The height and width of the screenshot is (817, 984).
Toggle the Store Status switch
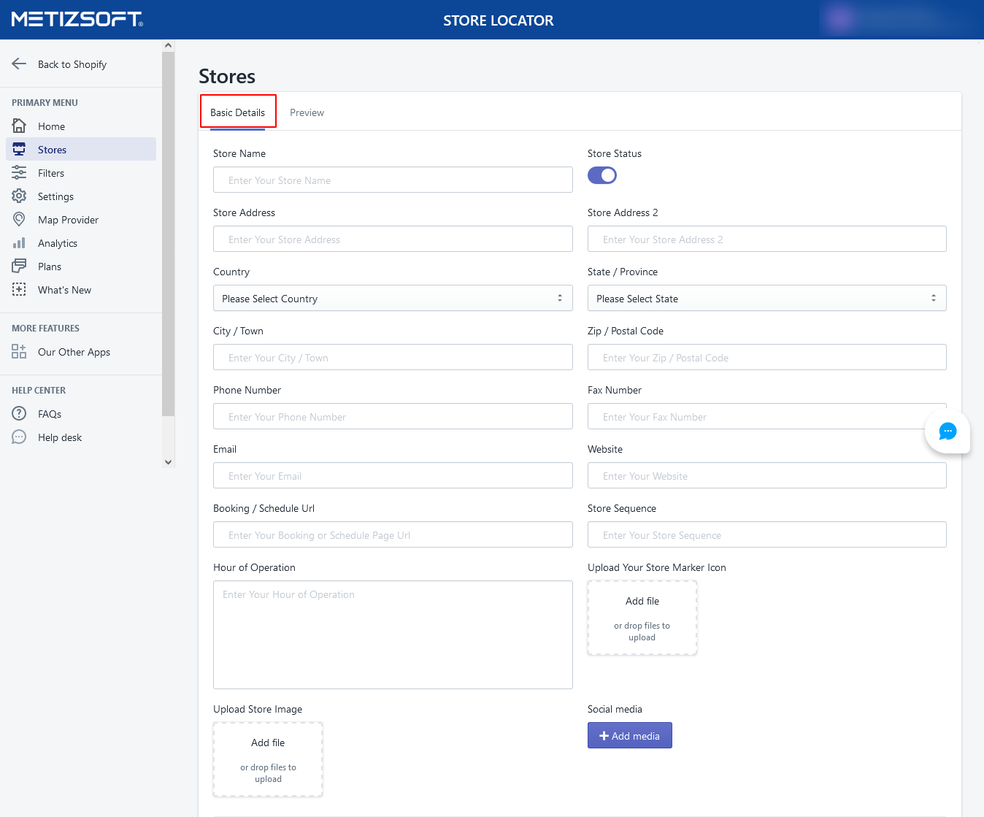click(x=601, y=175)
